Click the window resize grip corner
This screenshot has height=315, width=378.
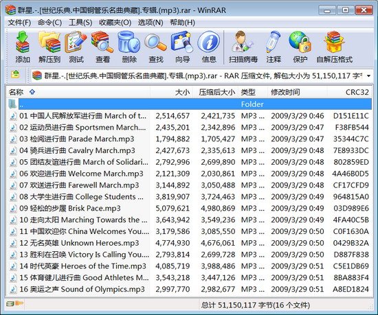(370, 307)
